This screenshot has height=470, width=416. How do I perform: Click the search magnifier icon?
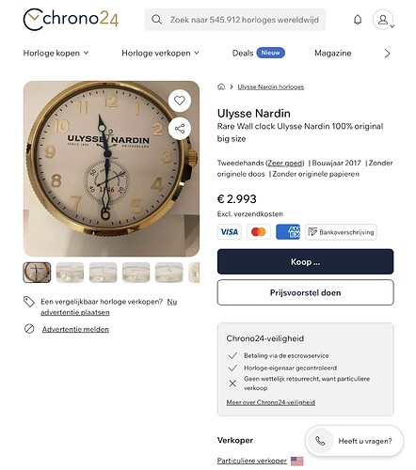tap(156, 20)
